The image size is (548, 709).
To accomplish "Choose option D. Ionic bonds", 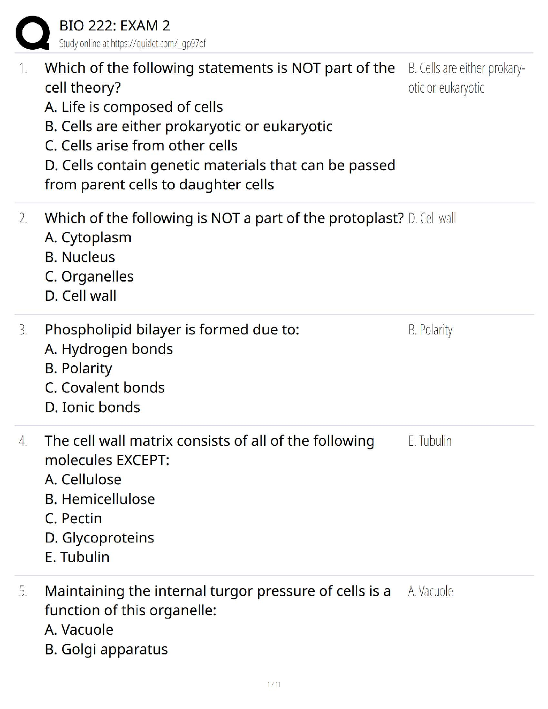I will [x=93, y=407].
